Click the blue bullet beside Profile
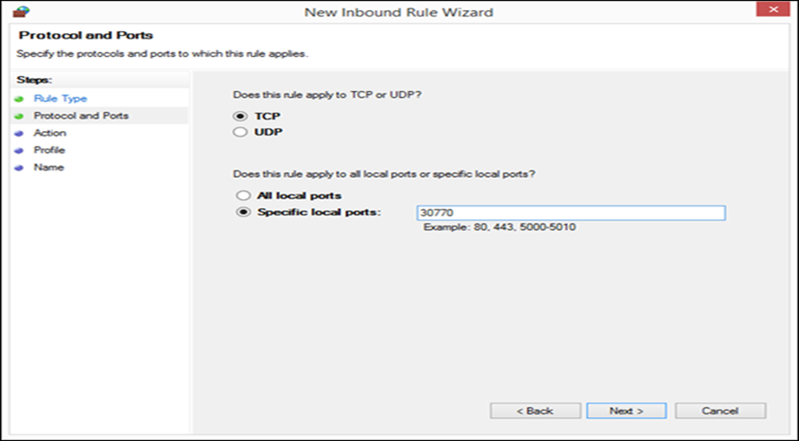799x441 pixels. coord(19,151)
